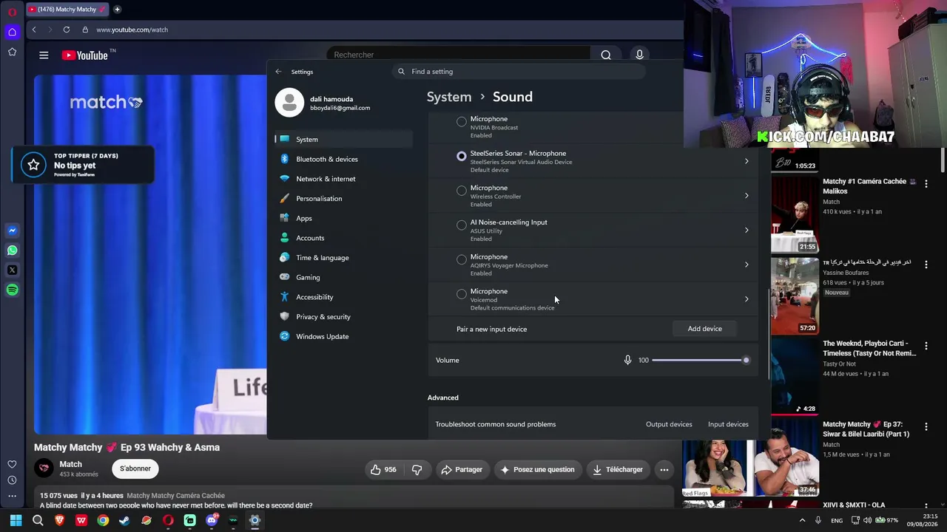Click the YouTube search magnifier button
The image size is (947, 532).
pos(606,55)
